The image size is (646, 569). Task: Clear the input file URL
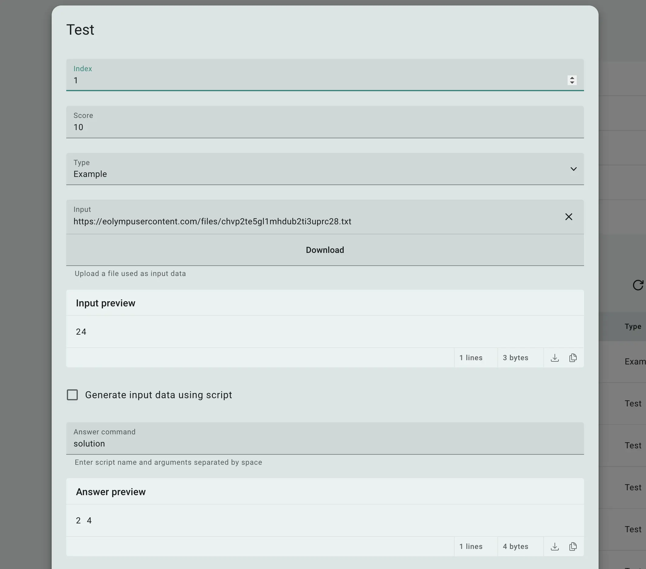[569, 217]
